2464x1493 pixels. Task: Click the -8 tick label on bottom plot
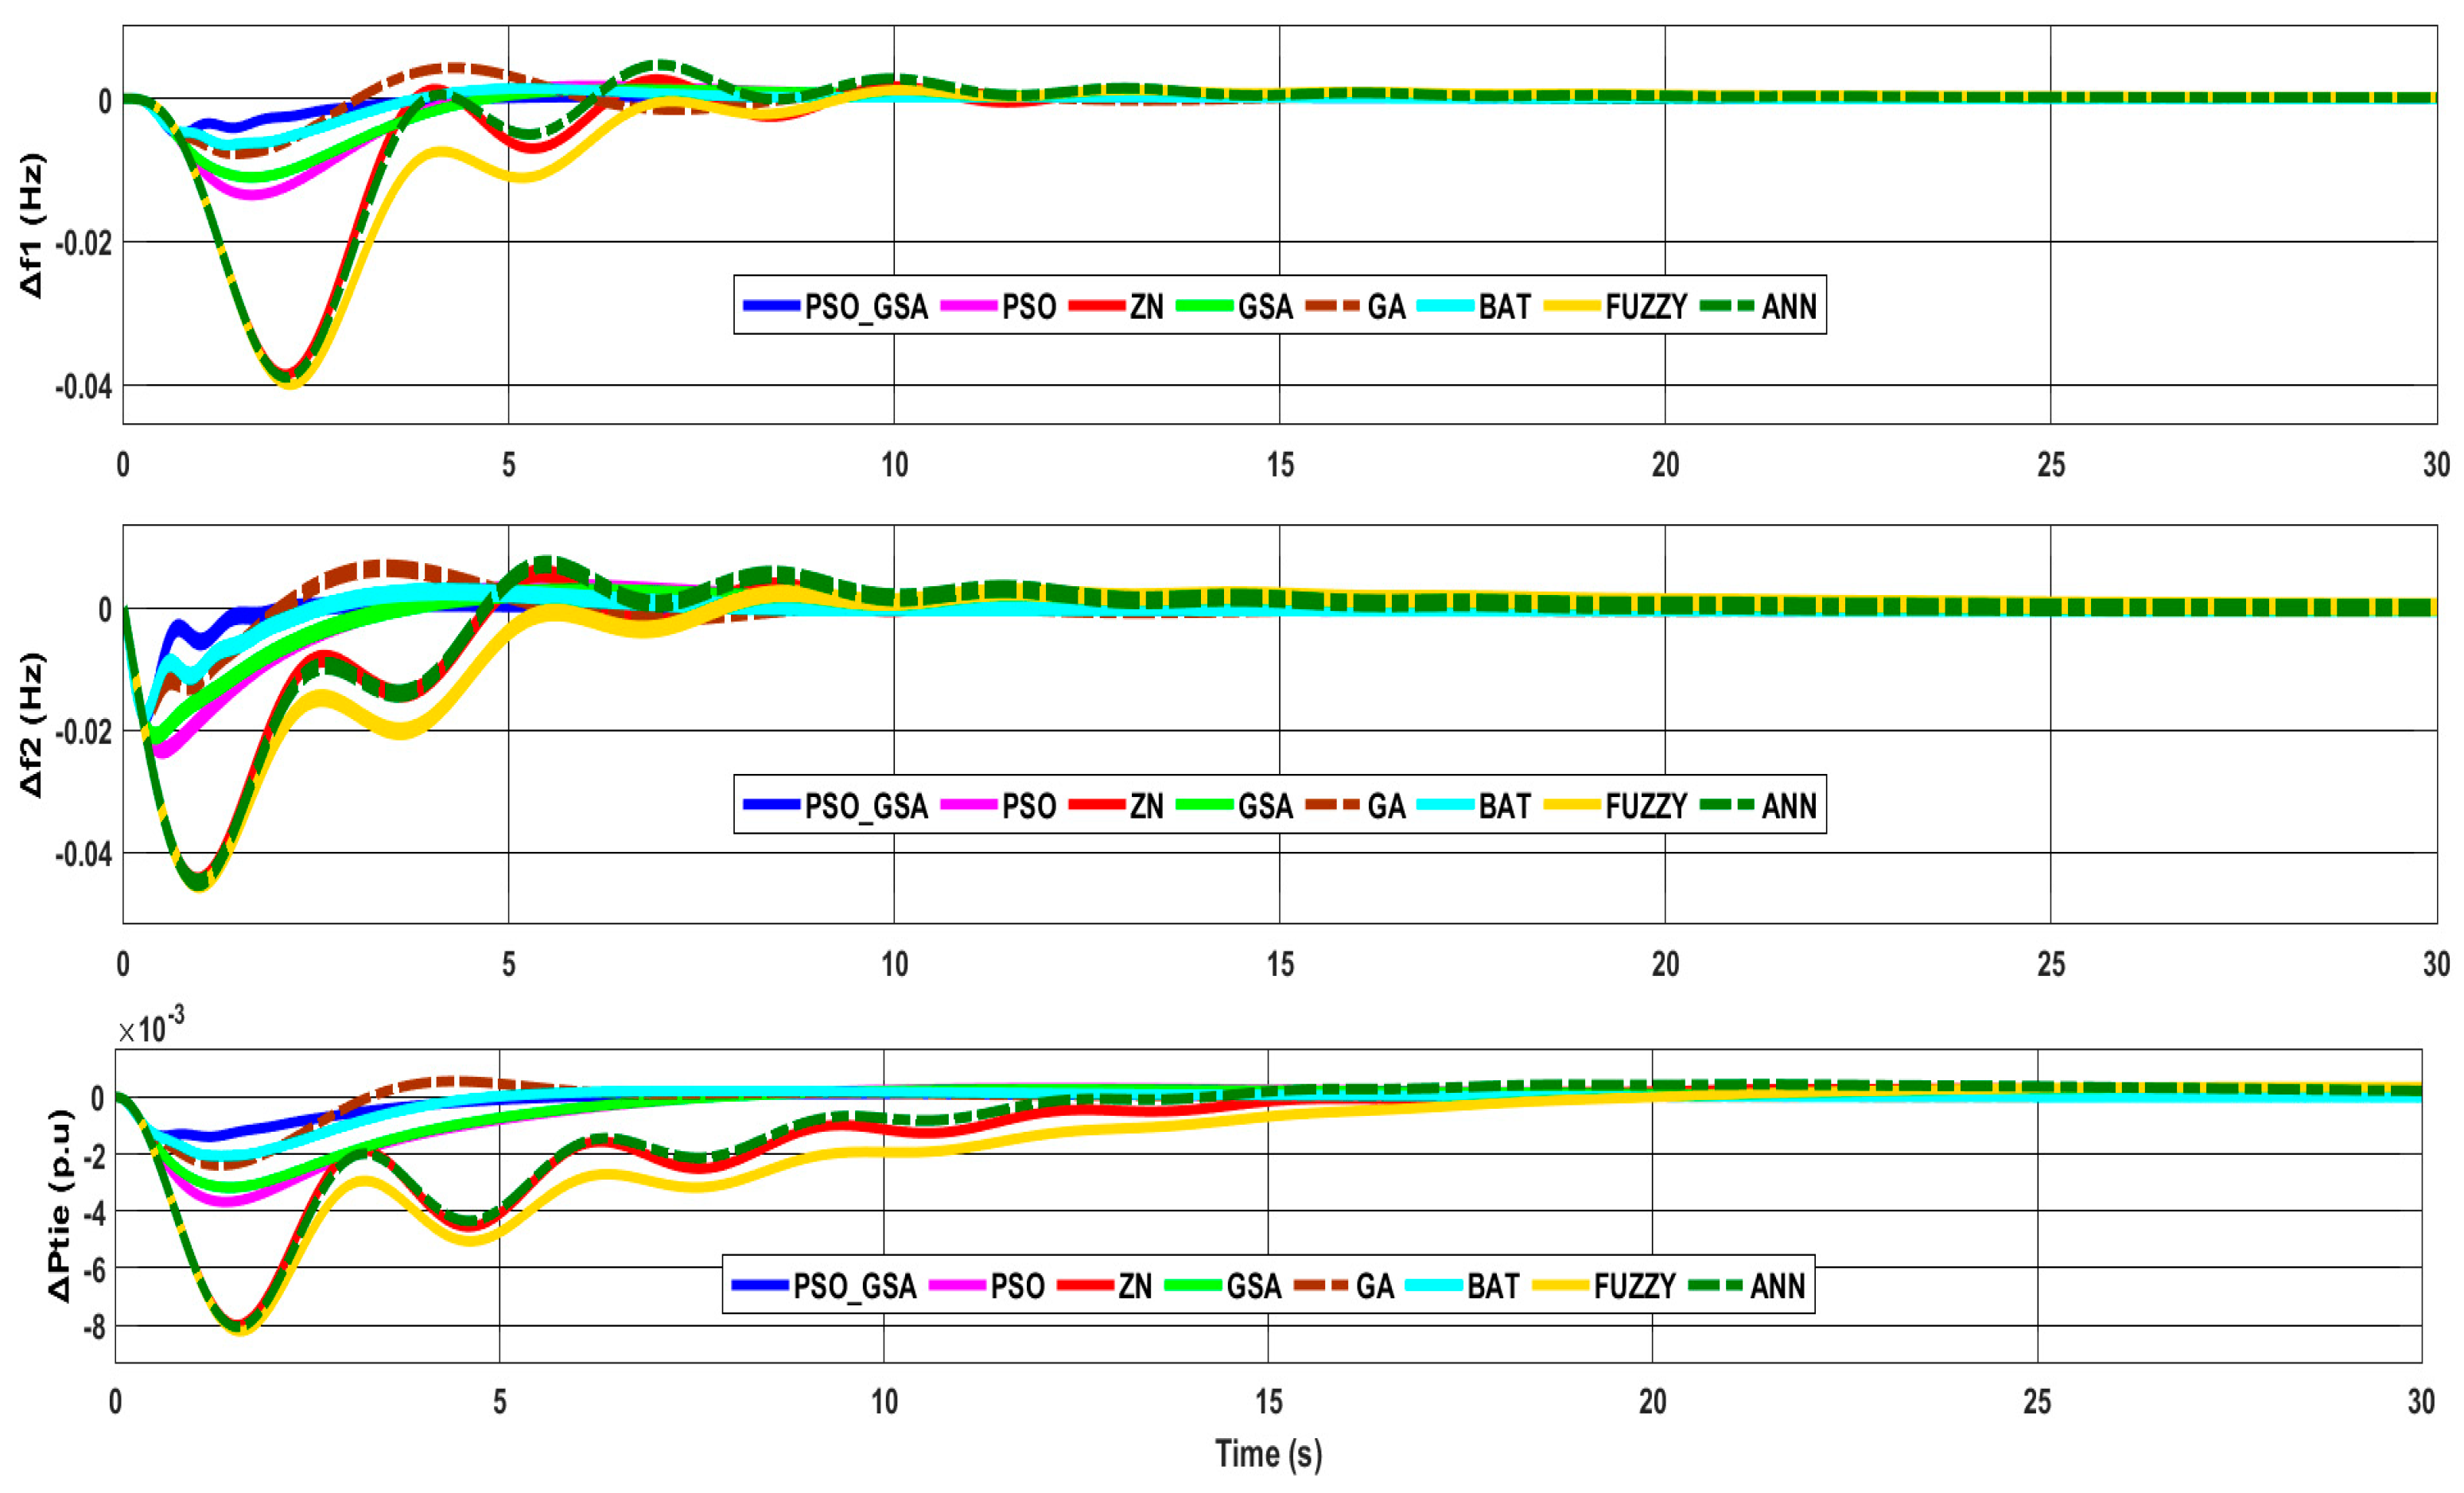(96, 1327)
